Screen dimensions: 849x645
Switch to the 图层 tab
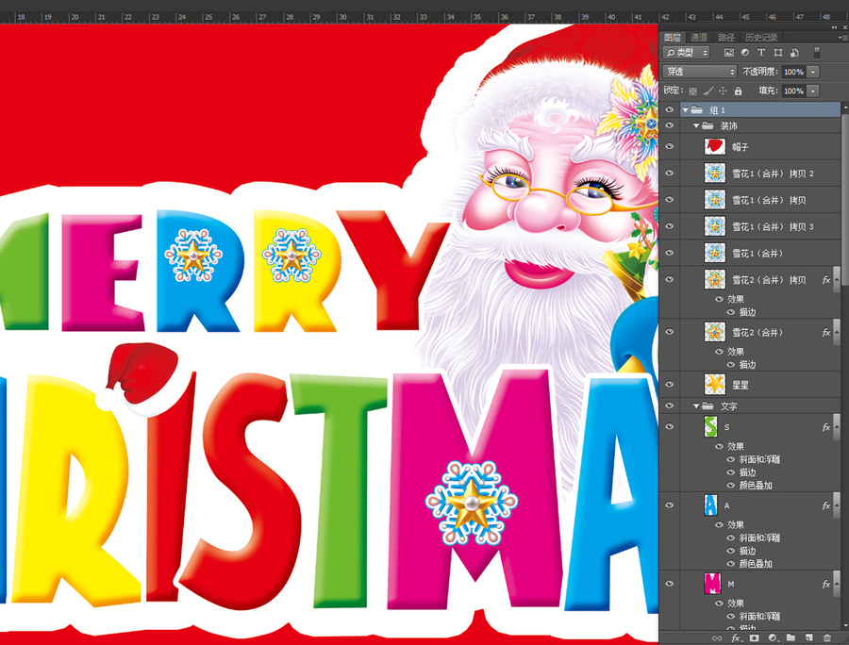pyautogui.click(x=673, y=38)
